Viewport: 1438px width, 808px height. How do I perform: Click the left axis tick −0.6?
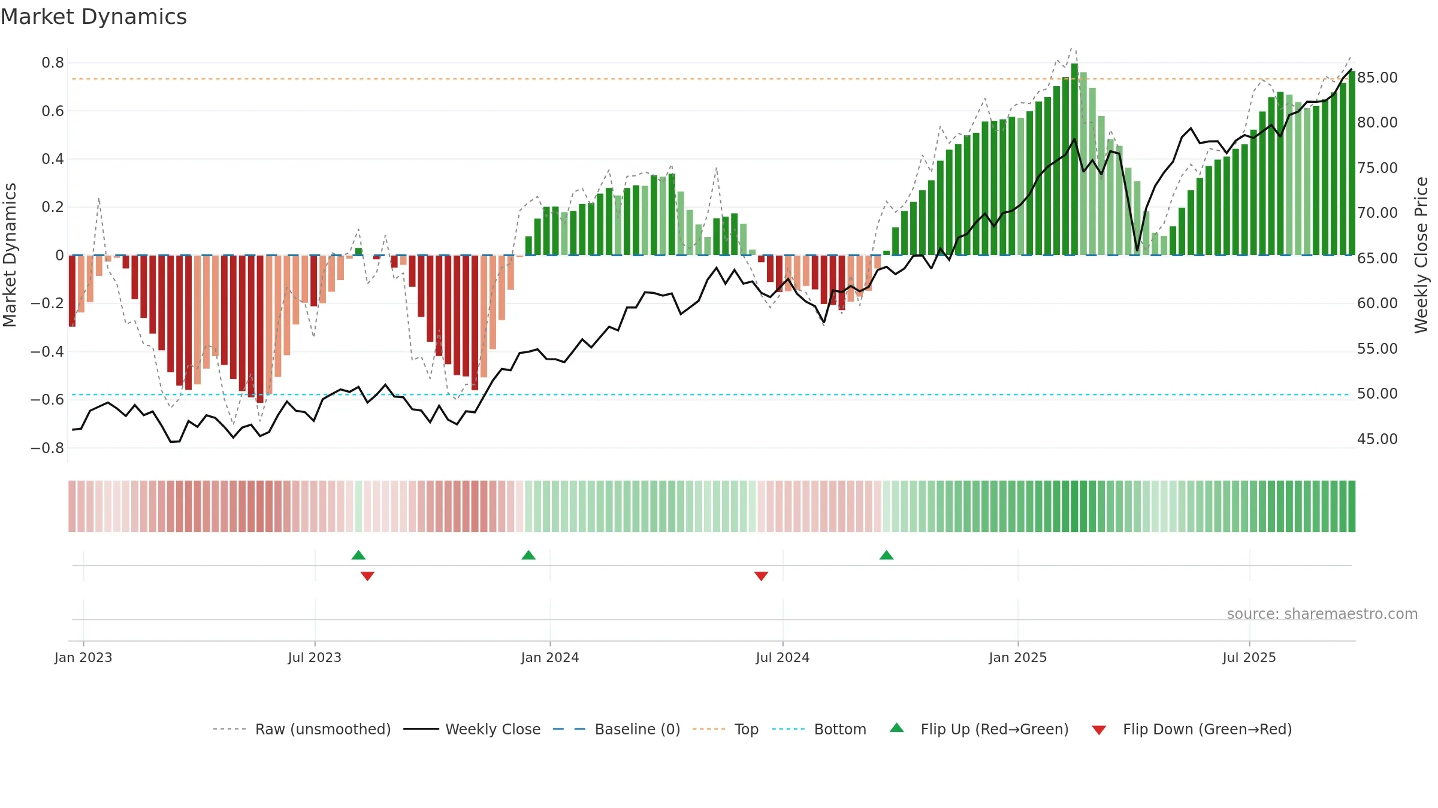(x=47, y=399)
